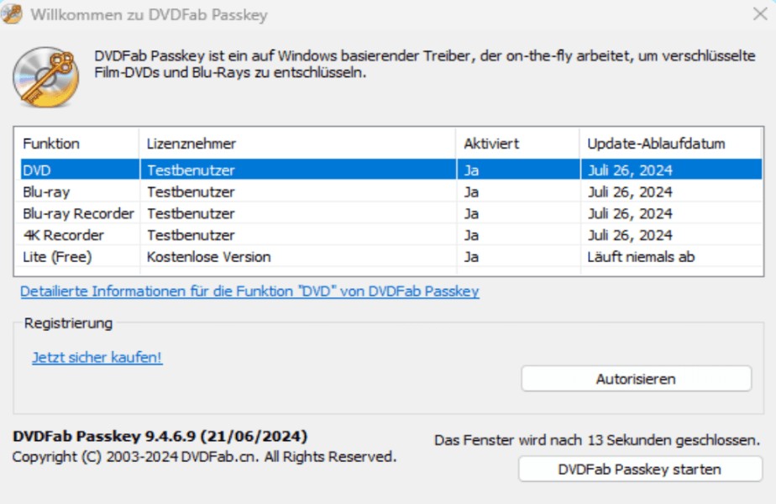Click the small title bar app icon
Viewport: 776px width, 504px height.
pos(12,14)
